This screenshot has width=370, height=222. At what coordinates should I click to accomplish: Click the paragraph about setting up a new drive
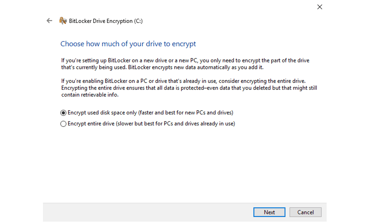(x=185, y=64)
